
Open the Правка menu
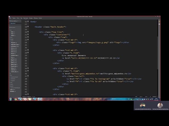coord(14,18)
